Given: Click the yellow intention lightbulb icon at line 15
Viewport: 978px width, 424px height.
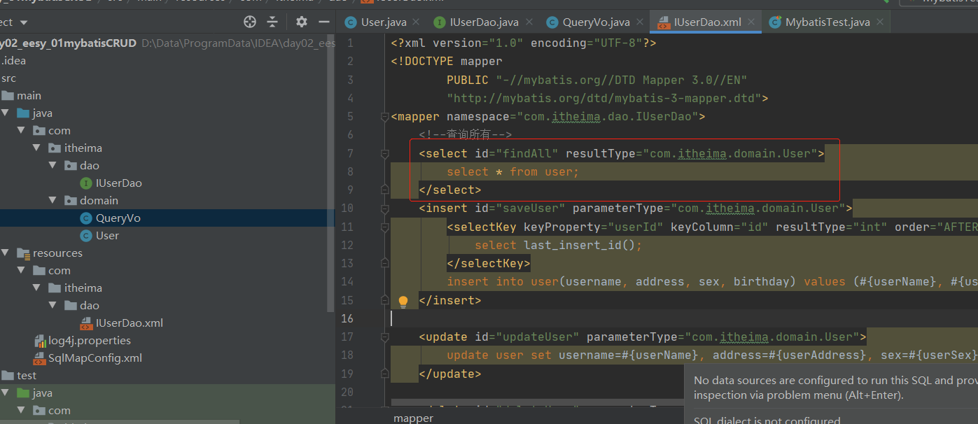Looking at the screenshot, I should 403,301.
